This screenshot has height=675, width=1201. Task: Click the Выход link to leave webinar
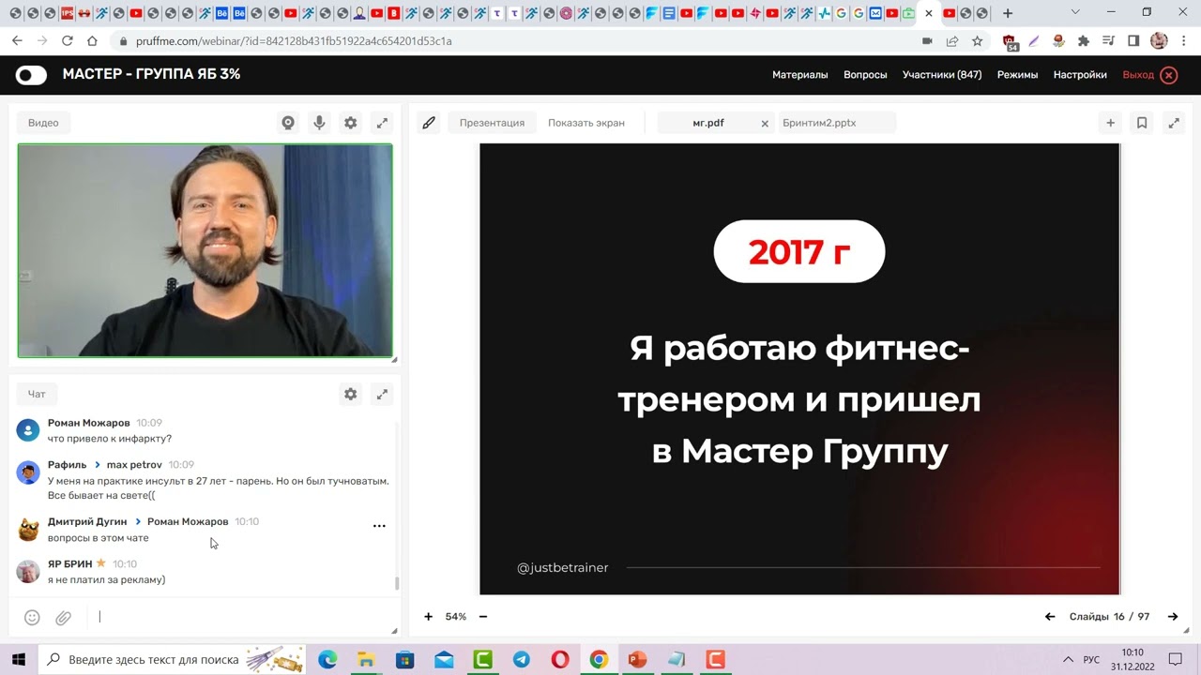click(x=1137, y=74)
